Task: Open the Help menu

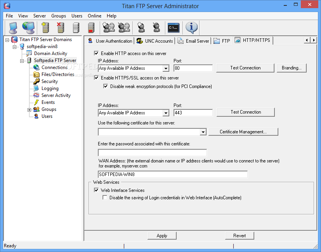Action: click(x=111, y=16)
